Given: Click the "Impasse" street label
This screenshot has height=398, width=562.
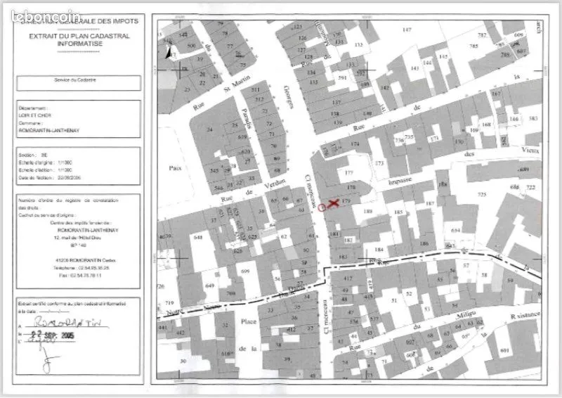Looking at the screenshot, I should (x=400, y=181).
